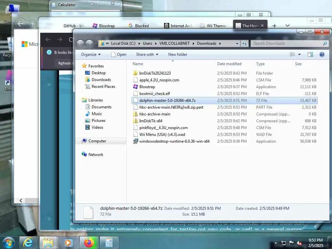Open the Organize dropdown menu

click(91, 54)
